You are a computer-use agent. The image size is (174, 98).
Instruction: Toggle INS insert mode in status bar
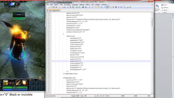[x=149, y=96]
